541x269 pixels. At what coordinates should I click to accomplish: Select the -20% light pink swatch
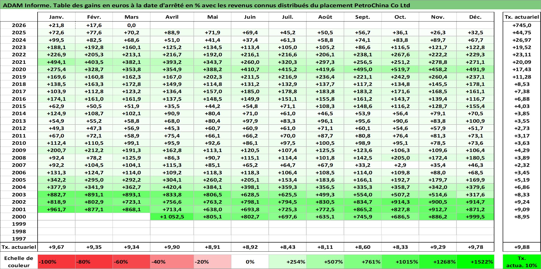(212, 262)
